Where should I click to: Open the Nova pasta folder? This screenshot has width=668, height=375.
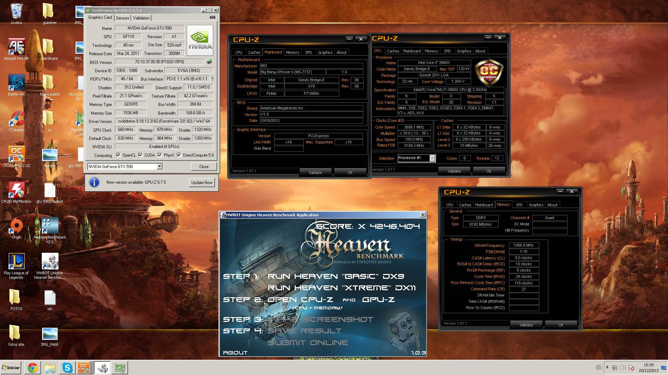click(49, 85)
